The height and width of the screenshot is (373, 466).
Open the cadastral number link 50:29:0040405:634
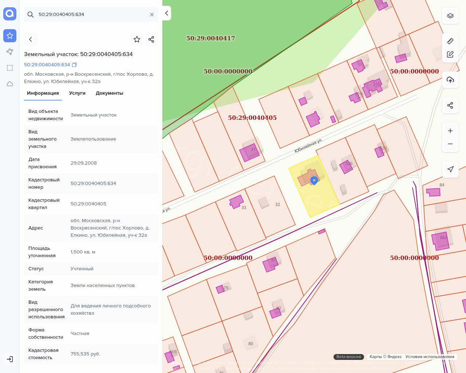47,65
